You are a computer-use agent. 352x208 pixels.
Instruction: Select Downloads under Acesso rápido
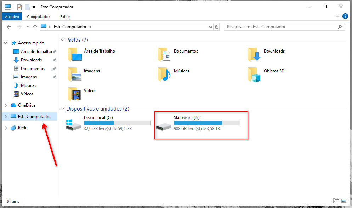tap(31, 60)
